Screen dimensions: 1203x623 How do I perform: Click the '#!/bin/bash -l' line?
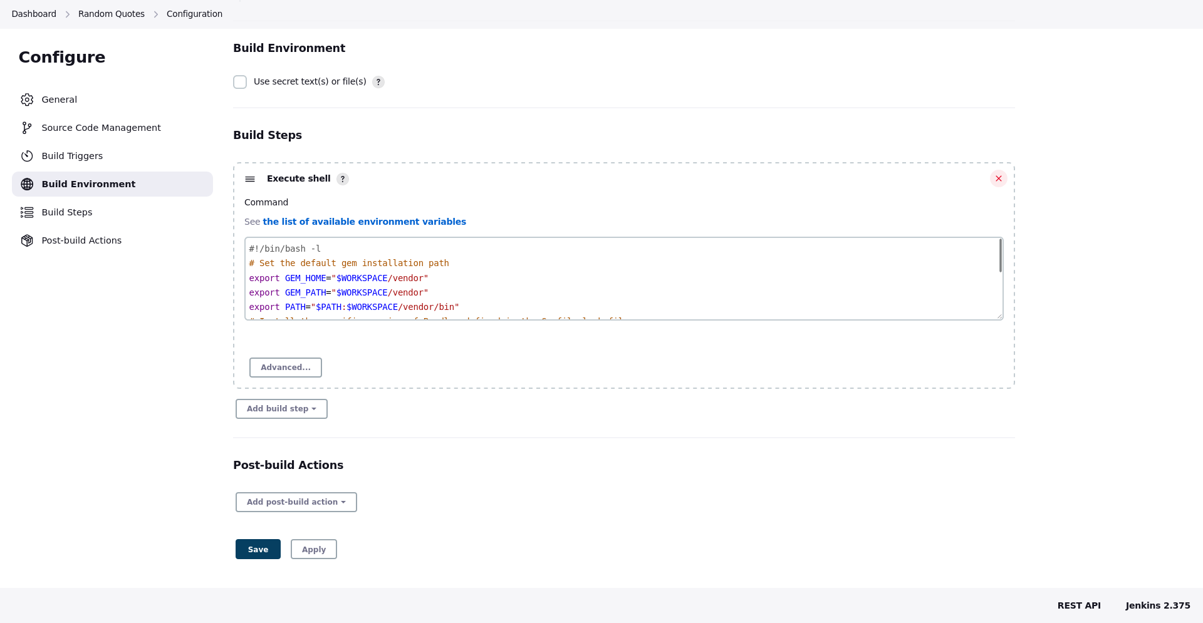(285, 249)
